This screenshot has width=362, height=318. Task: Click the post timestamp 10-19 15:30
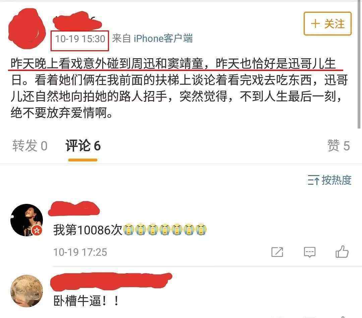(x=80, y=39)
